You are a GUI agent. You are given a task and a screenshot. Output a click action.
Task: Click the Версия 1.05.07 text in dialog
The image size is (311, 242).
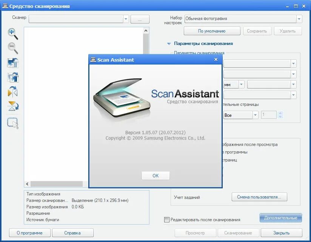coord(155,132)
